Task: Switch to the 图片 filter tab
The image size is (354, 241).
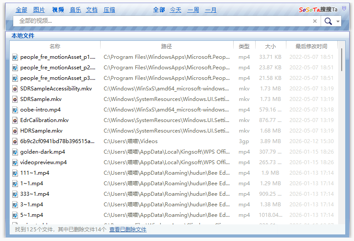Action: (x=39, y=10)
